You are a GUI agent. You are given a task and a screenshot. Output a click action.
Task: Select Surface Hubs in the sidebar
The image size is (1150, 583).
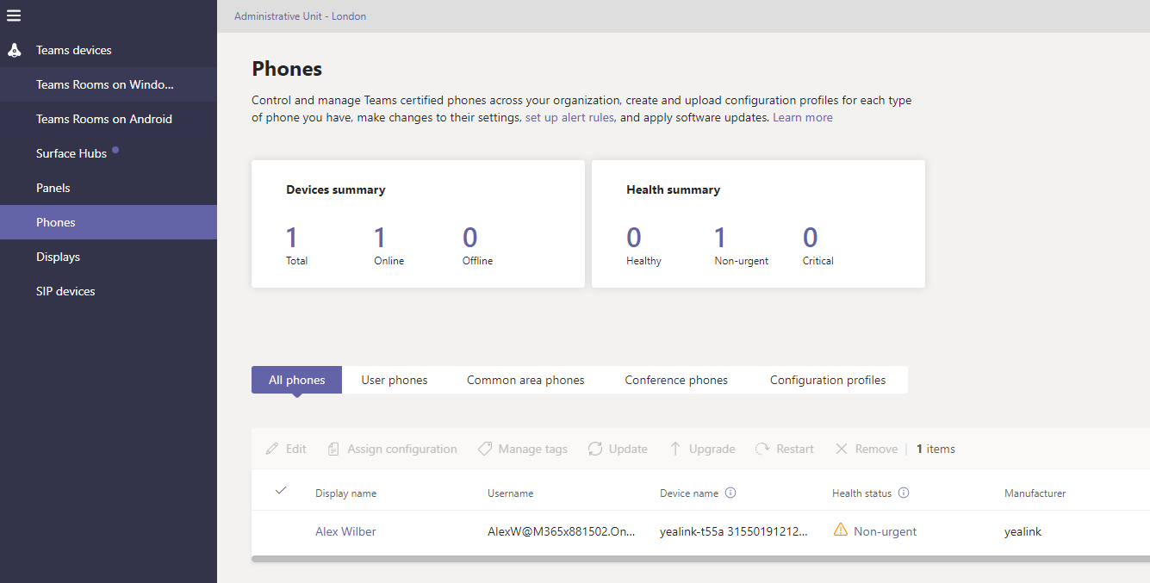71,153
